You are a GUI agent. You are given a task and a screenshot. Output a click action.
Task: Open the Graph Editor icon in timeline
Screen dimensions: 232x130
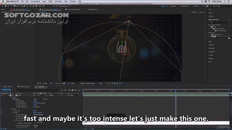pos(79,90)
